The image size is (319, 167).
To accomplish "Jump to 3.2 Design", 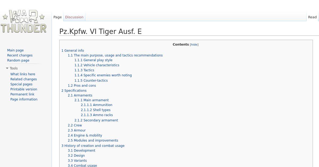I will point(76,156).
